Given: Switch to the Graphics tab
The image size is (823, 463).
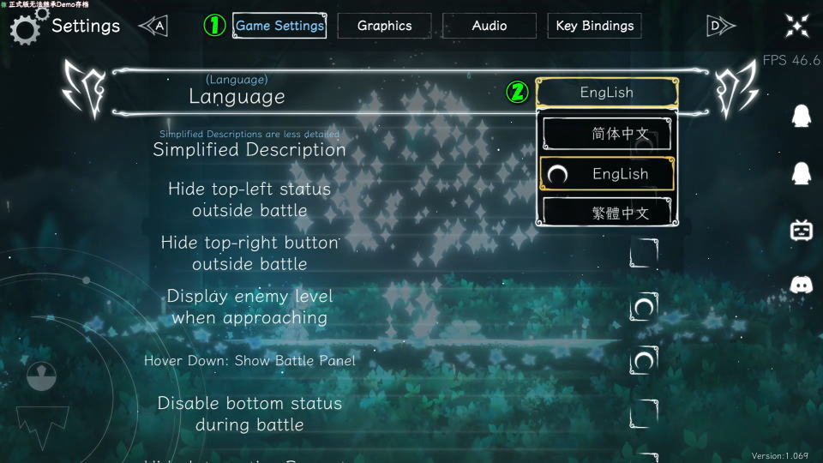Looking at the screenshot, I should pyautogui.click(x=384, y=26).
